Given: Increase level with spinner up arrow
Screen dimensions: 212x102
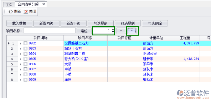Looking at the screenshot, I should [113, 29].
